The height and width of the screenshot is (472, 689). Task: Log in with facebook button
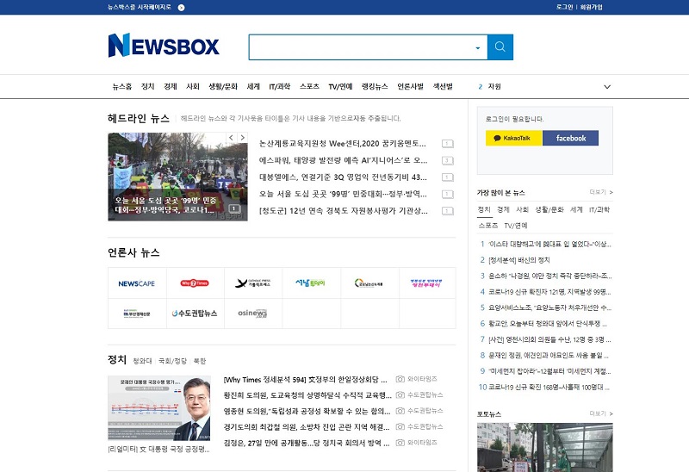570,138
